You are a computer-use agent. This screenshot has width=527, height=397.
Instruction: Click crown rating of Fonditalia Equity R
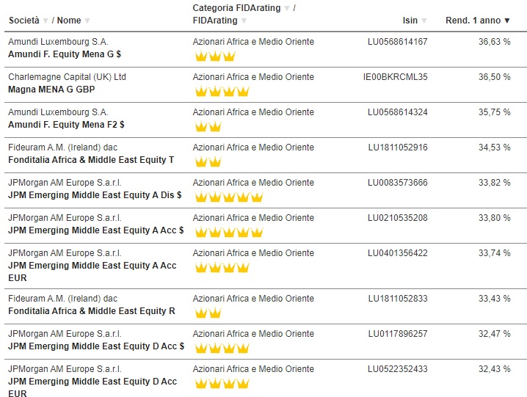click(208, 313)
